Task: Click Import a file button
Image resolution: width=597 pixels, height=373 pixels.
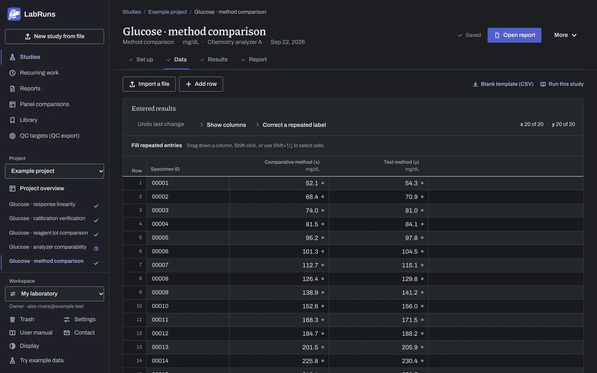Action: coord(149,84)
